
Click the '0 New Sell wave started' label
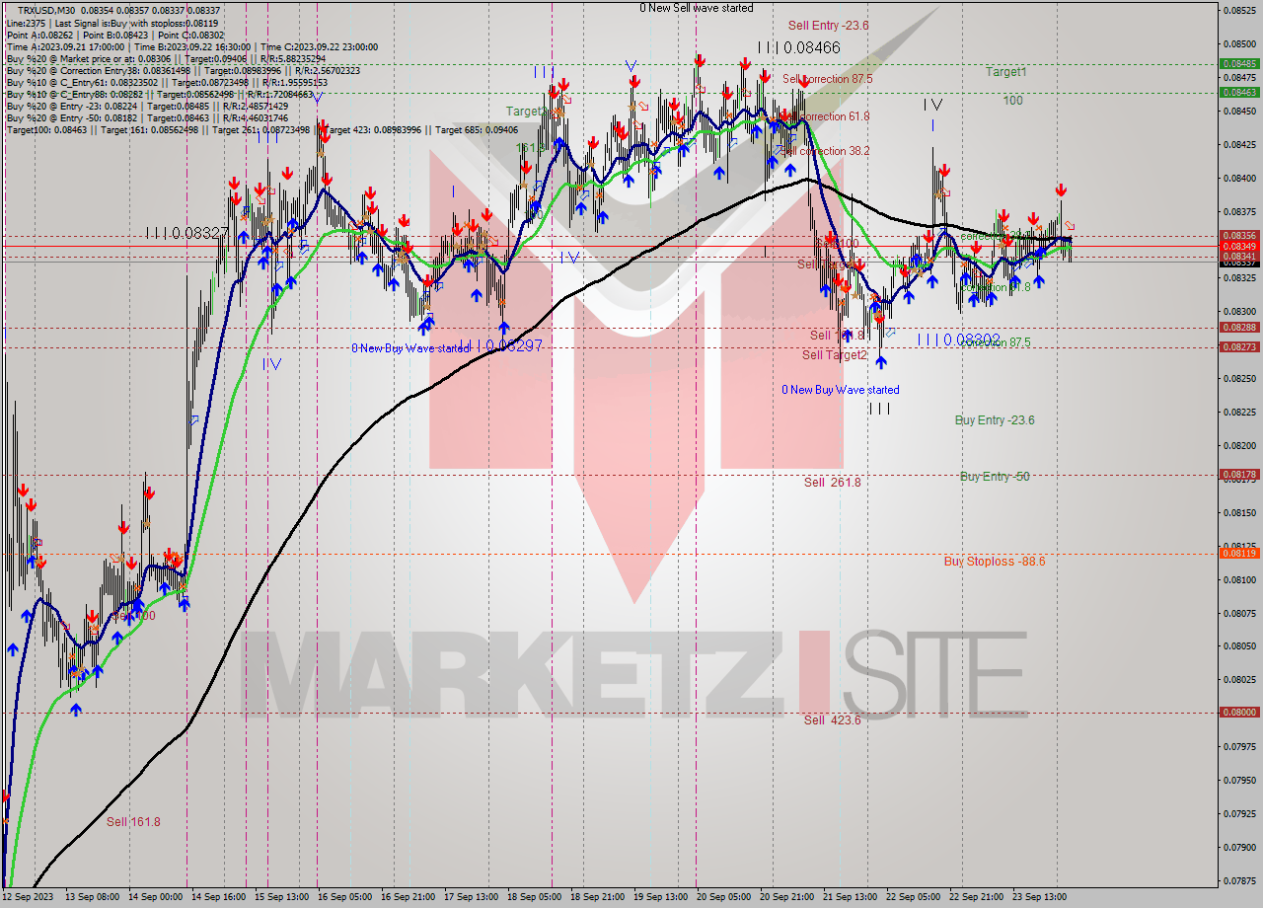tap(696, 8)
